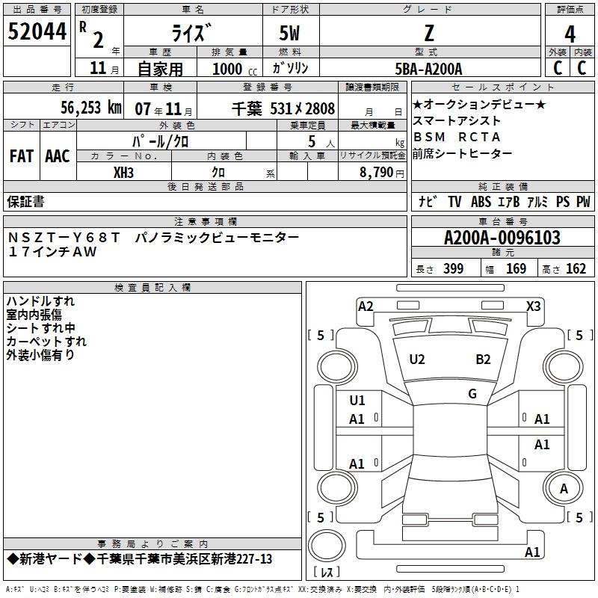This screenshot has height=598, width=598.
Task: Click the TV equipment label
Action: point(454,201)
